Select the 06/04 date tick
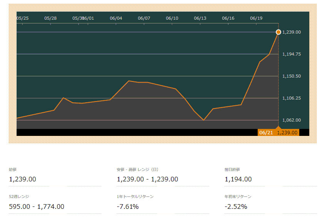322x220 pixels. coord(116,18)
